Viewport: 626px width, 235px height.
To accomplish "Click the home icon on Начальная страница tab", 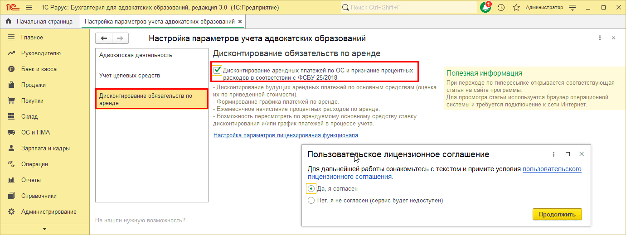I will point(9,21).
